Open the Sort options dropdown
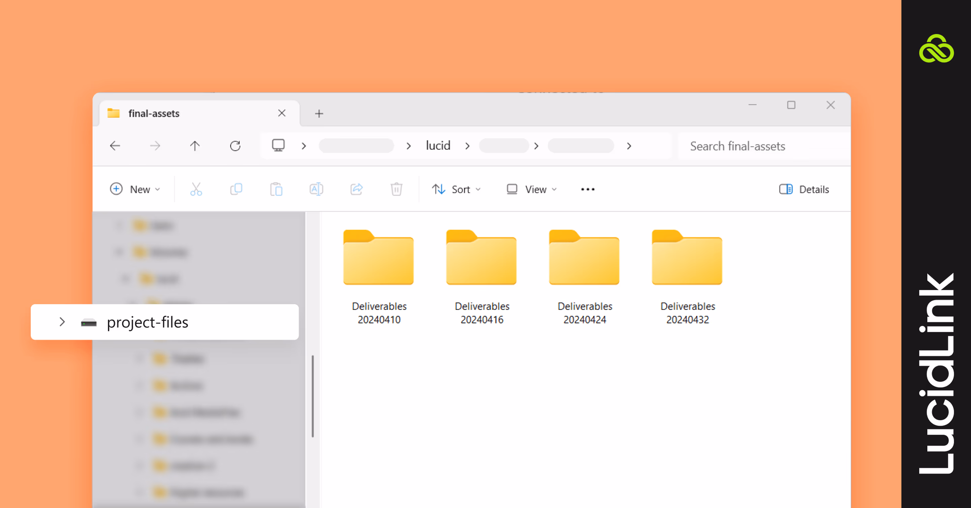971x508 pixels. tap(456, 189)
